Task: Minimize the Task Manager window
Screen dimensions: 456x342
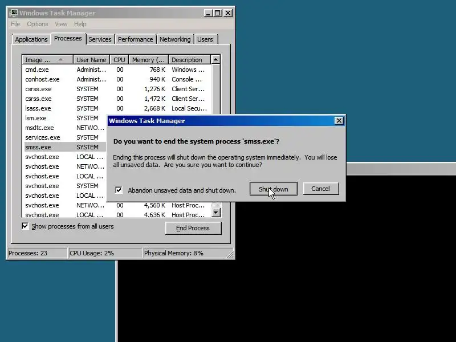Action: coord(208,13)
